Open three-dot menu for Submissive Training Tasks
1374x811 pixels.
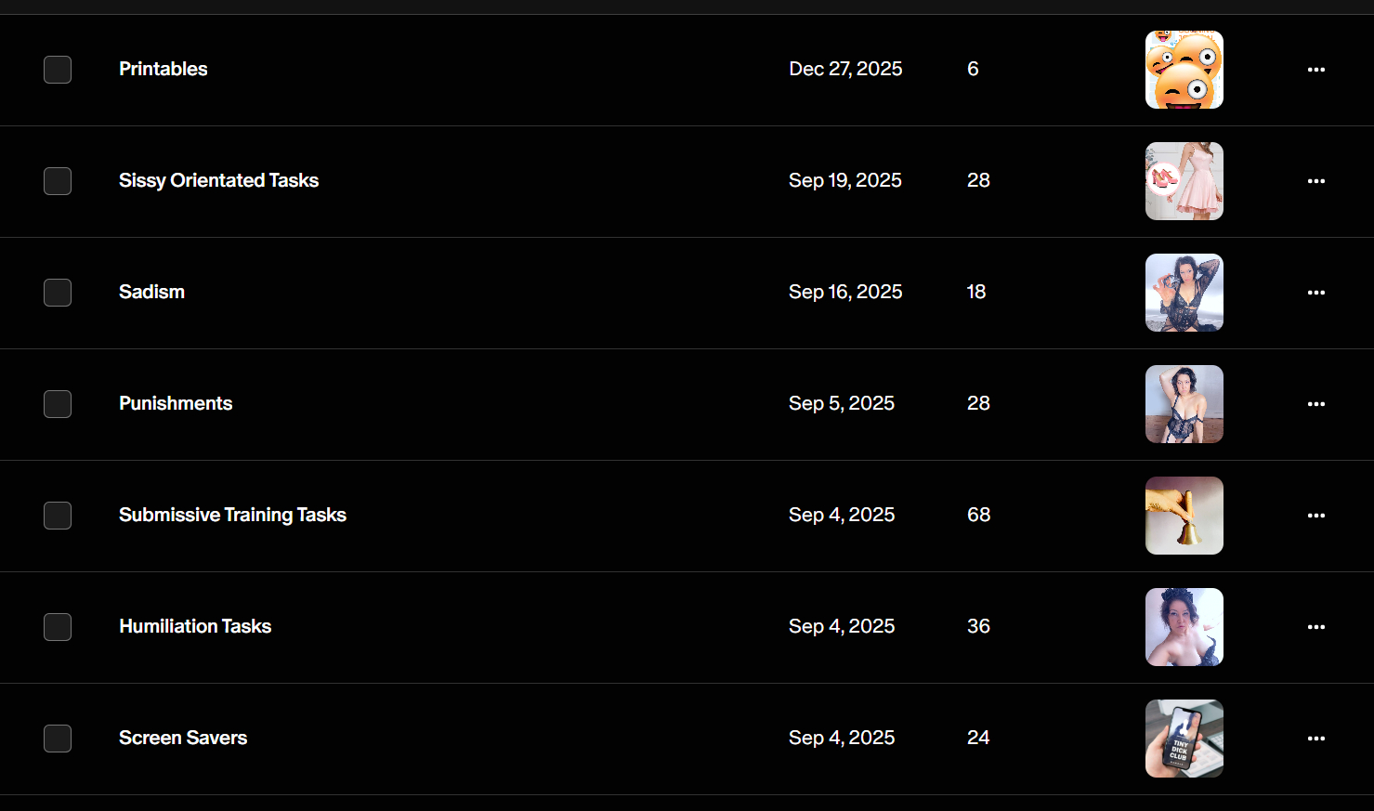pyautogui.click(x=1315, y=516)
